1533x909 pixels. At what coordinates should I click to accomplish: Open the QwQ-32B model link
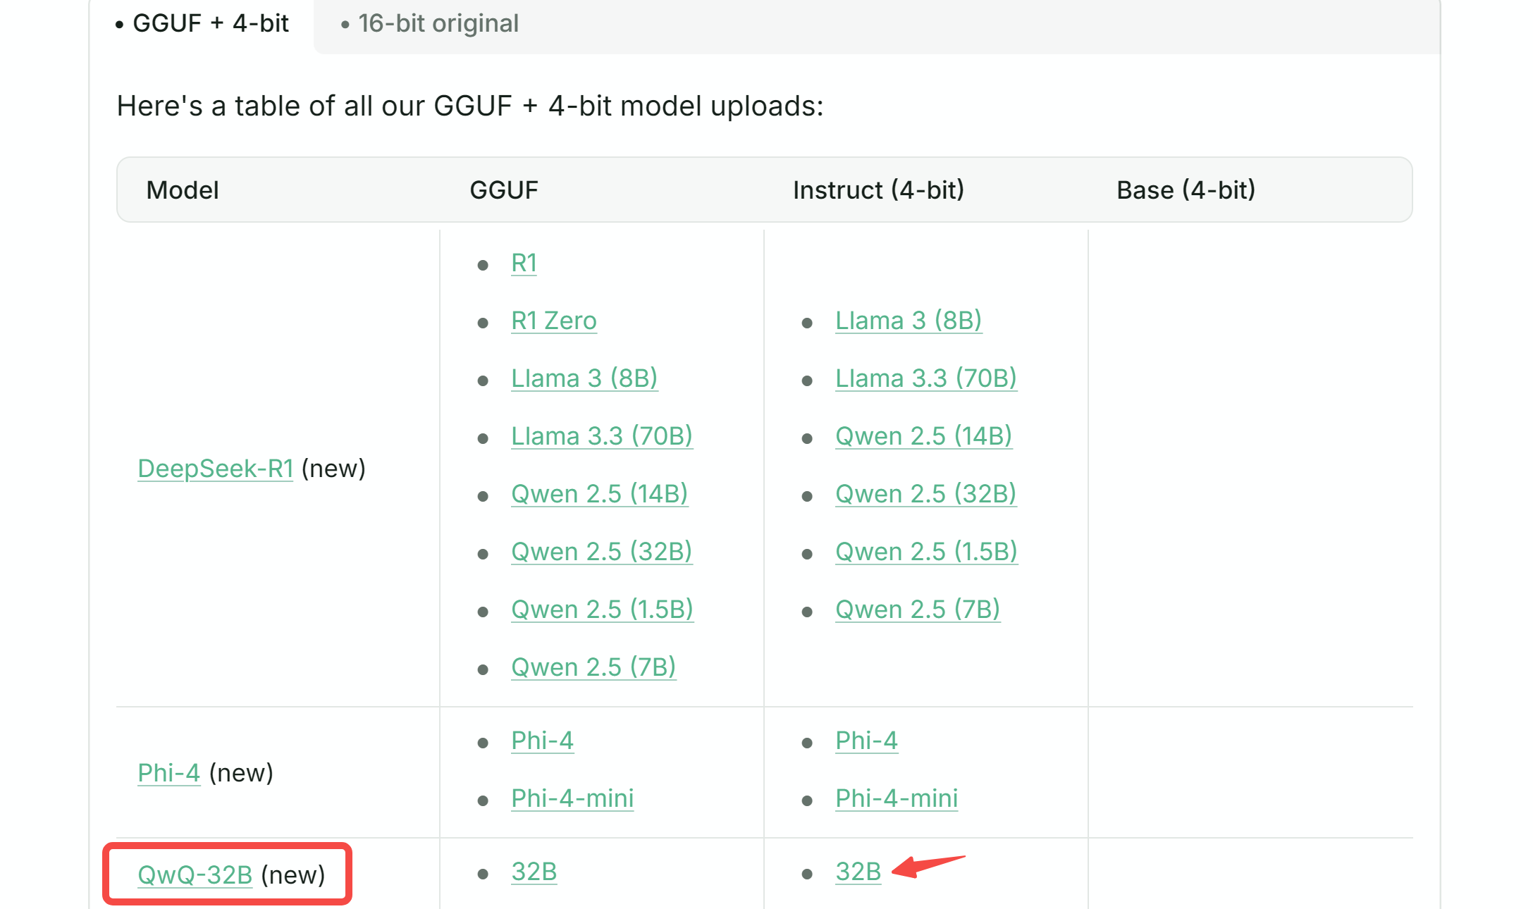(195, 874)
